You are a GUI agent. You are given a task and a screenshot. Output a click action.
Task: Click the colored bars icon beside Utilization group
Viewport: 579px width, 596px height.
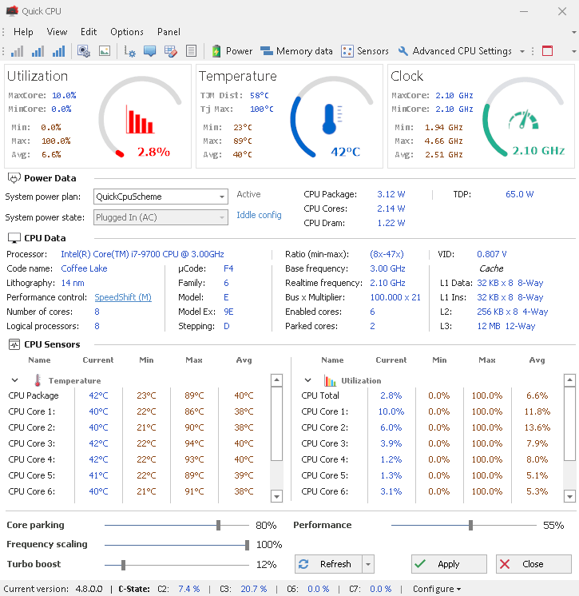[x=330, y=380]
